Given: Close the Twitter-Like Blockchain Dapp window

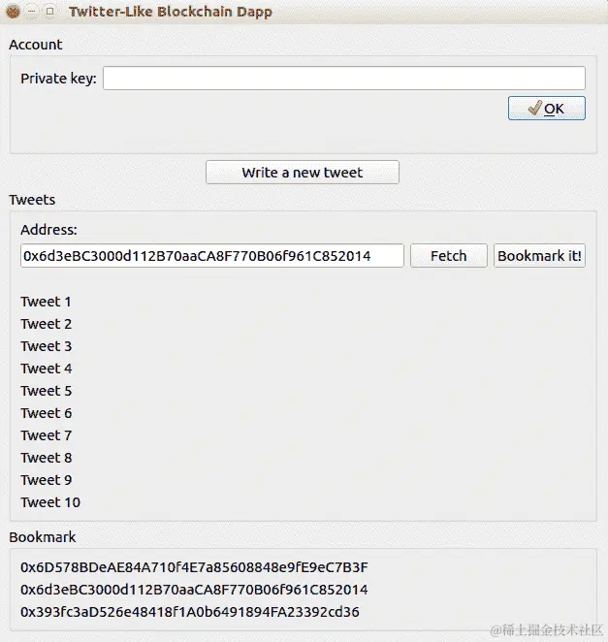Looking at the screenshot, I should click(x=14, y=12).
